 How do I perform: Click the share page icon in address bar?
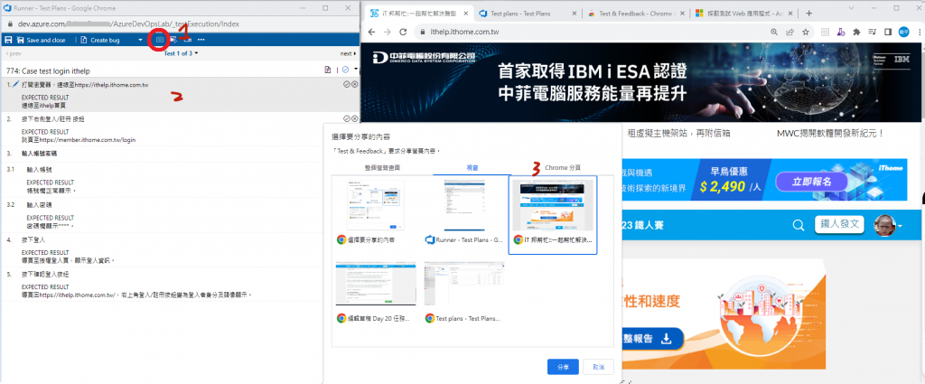pos(790,32)
